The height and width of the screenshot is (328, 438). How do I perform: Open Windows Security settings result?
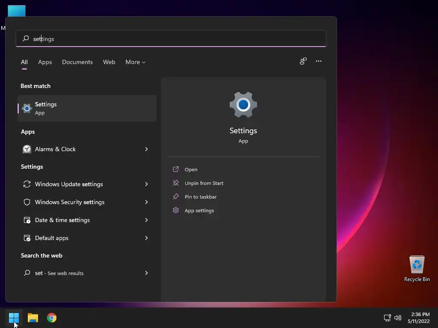(87, 202)
